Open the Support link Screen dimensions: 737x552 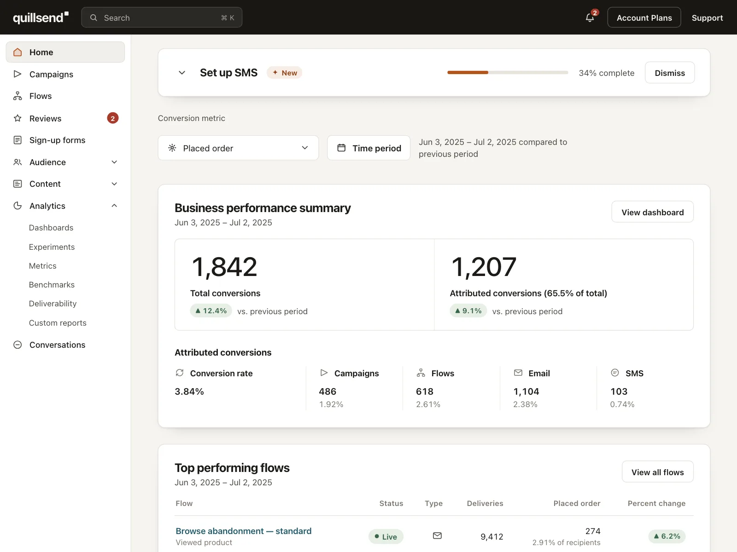point(707,18)
